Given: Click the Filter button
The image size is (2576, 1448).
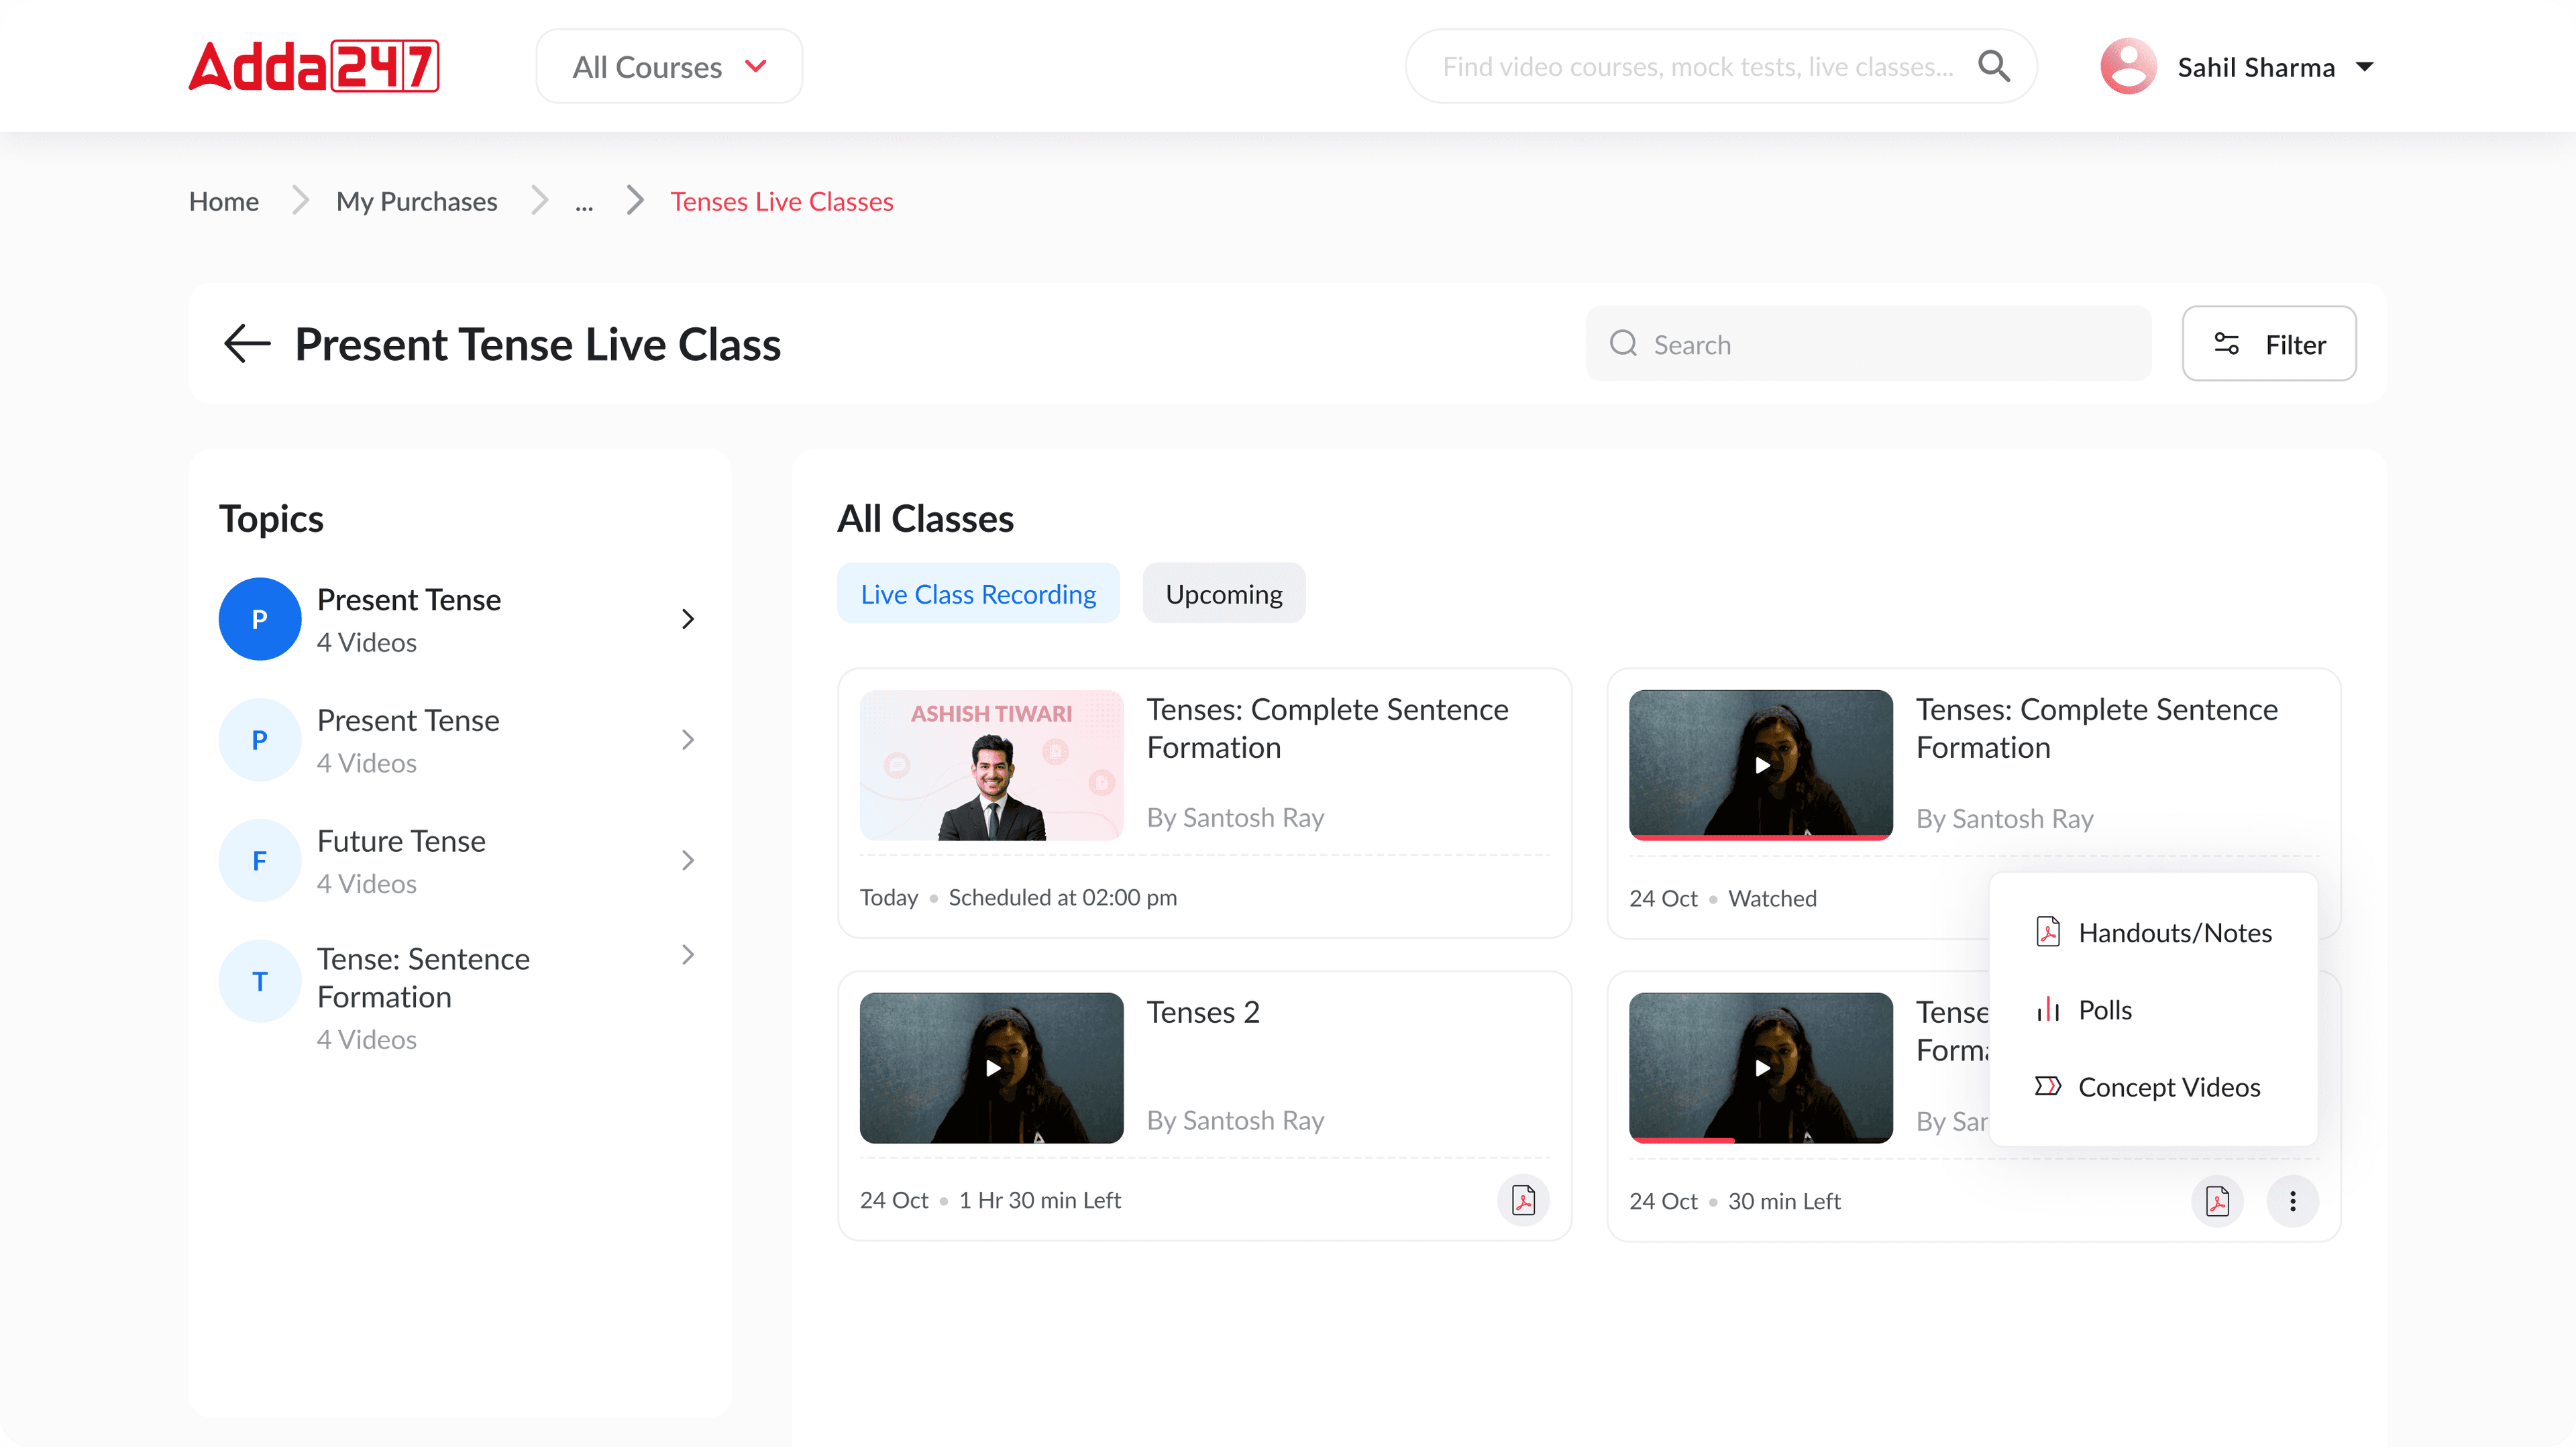Looking at the screenshot, I should 2268,343.
